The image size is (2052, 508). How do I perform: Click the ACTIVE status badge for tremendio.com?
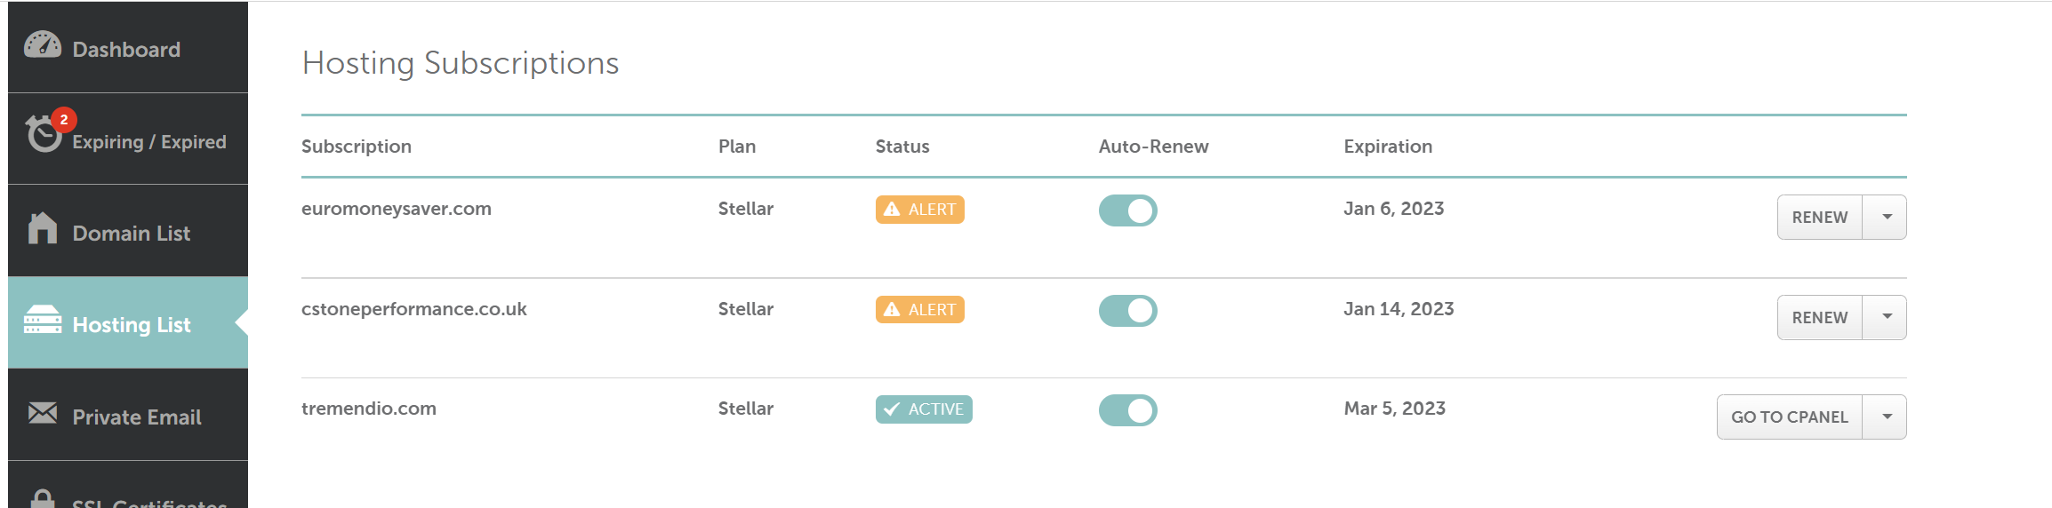click(x=924, y=409)
